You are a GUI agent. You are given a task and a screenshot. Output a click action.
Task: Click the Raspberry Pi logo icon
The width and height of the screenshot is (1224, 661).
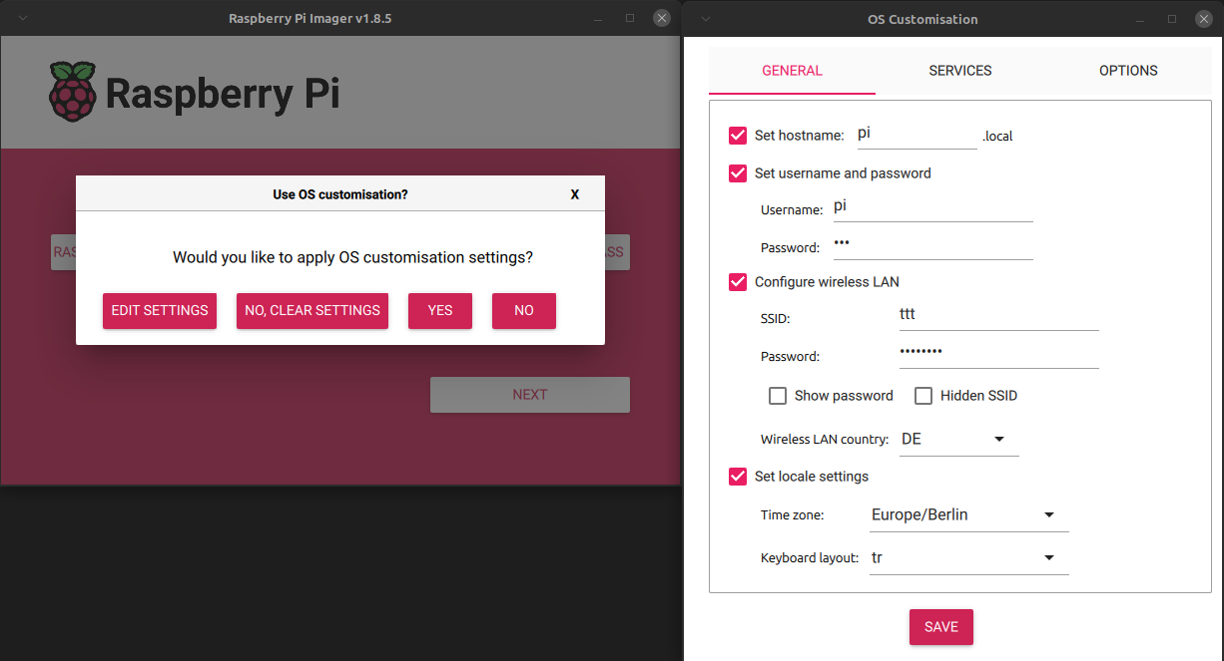pos(73,92)
